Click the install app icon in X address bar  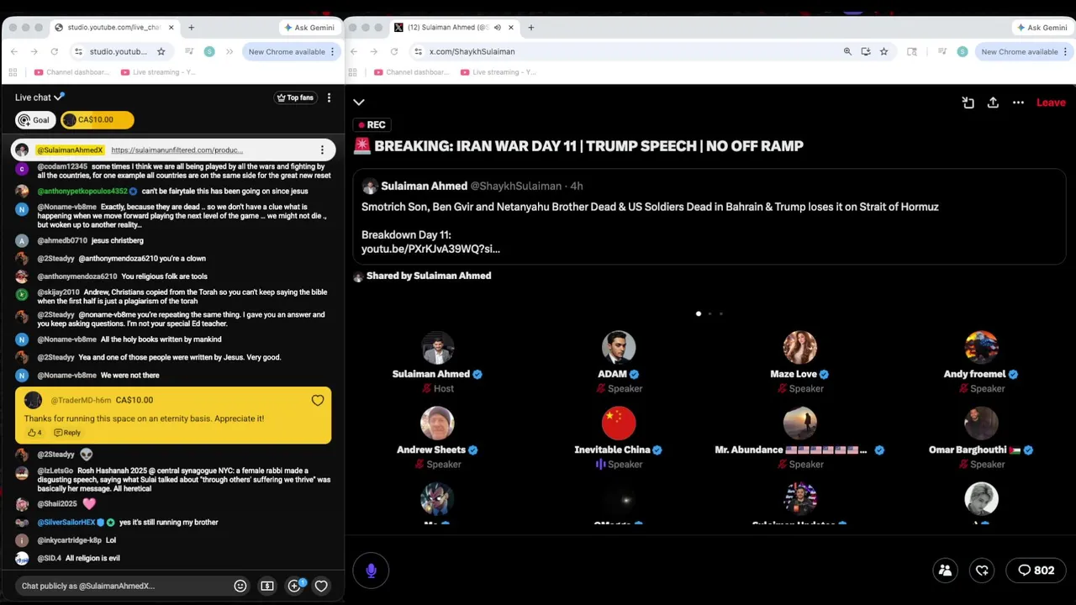point(866,51)
